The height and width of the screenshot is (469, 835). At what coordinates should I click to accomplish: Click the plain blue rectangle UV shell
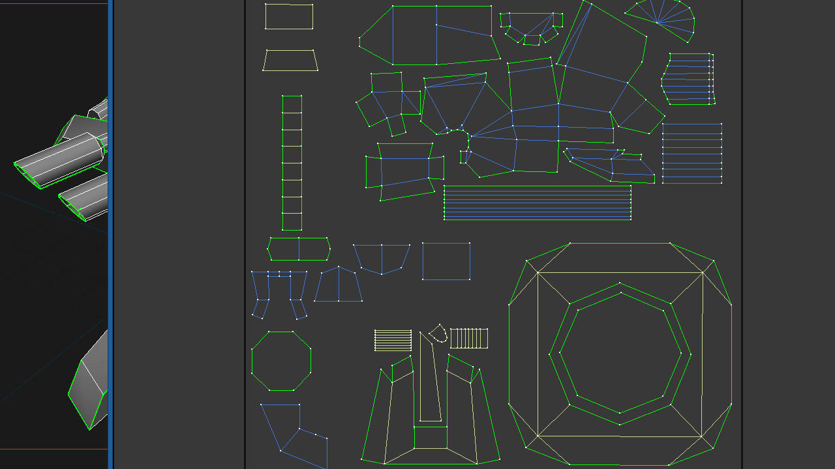[446, 261]
